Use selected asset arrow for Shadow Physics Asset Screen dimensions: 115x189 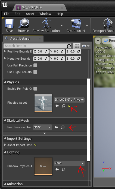[x=57, y=170]
